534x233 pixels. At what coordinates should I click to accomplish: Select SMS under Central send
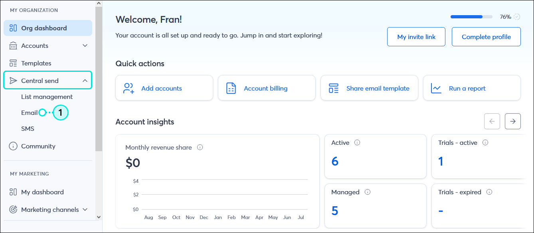(x=27, y=128)
